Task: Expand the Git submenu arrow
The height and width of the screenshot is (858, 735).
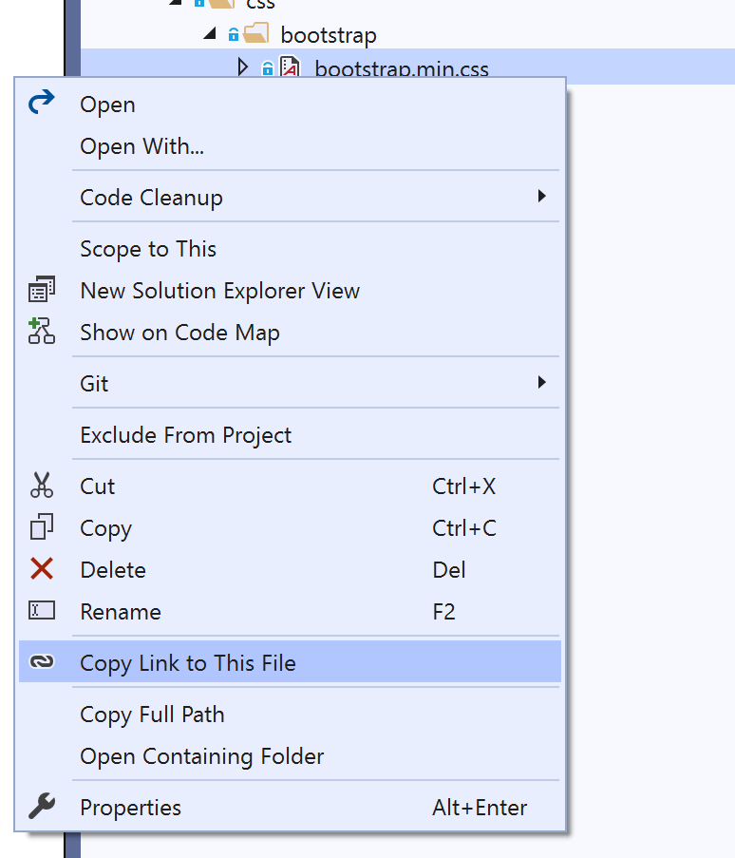Action: 541,383
